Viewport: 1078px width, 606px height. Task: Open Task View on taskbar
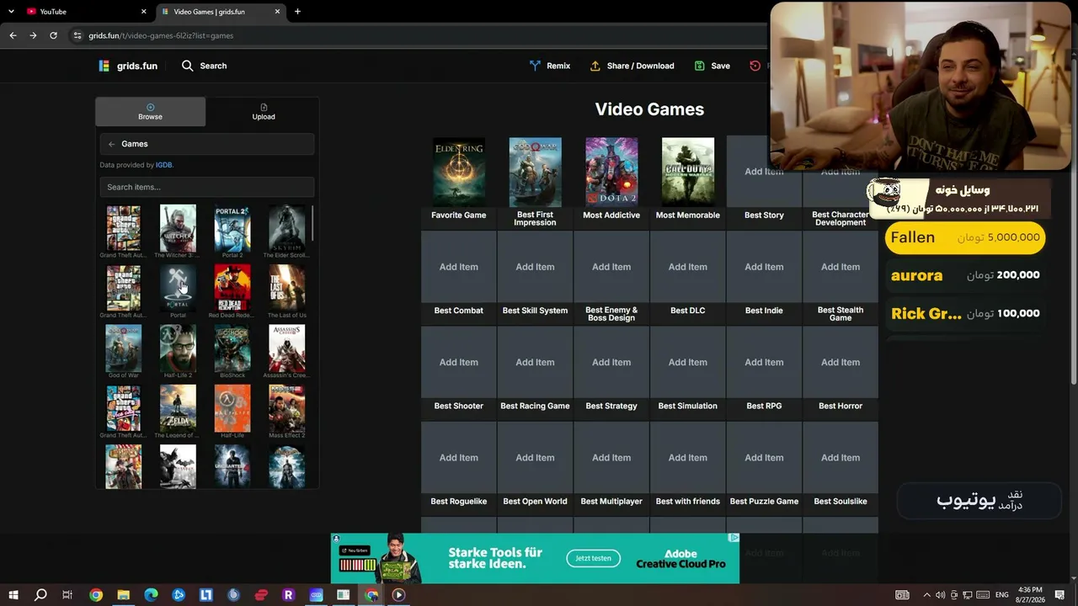tap(67, 595)
